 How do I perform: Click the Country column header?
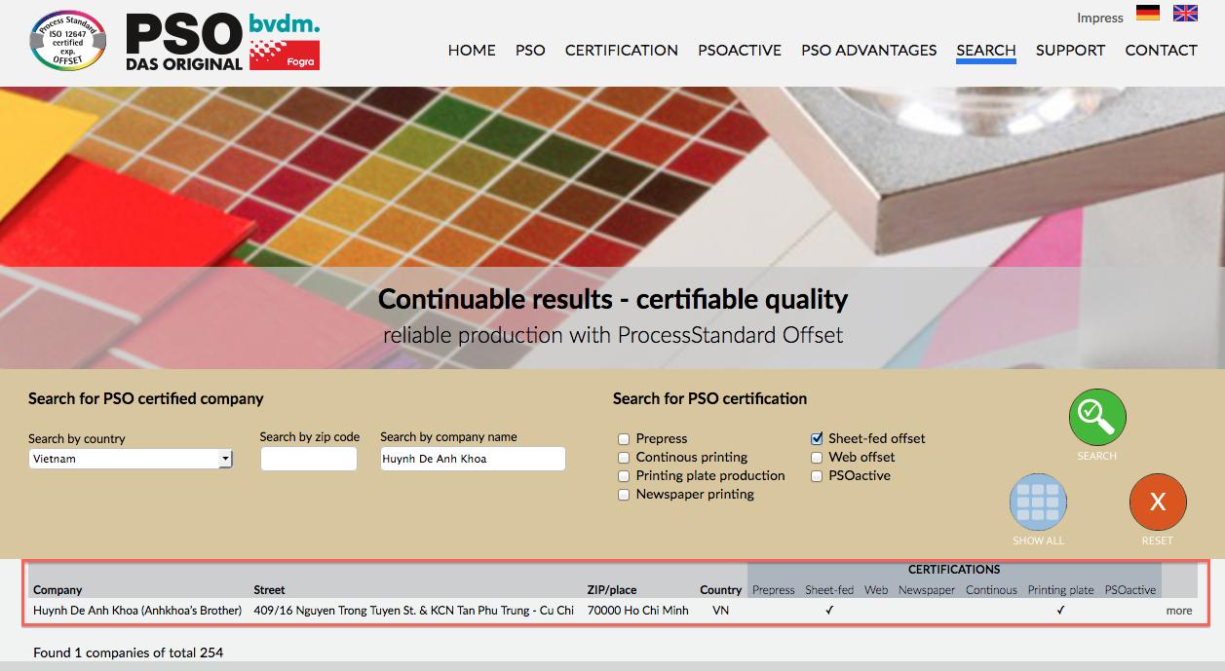(x=721, y=590)
